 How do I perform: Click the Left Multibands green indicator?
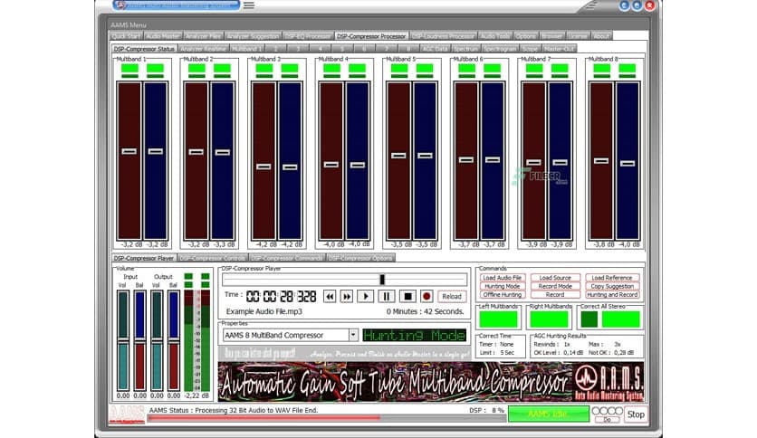pyautogui.click(x=498, y=319)
